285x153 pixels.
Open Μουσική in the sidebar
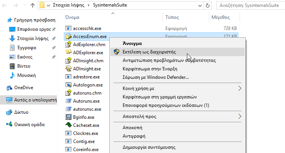pyautogui.click(x=23, y=75)
